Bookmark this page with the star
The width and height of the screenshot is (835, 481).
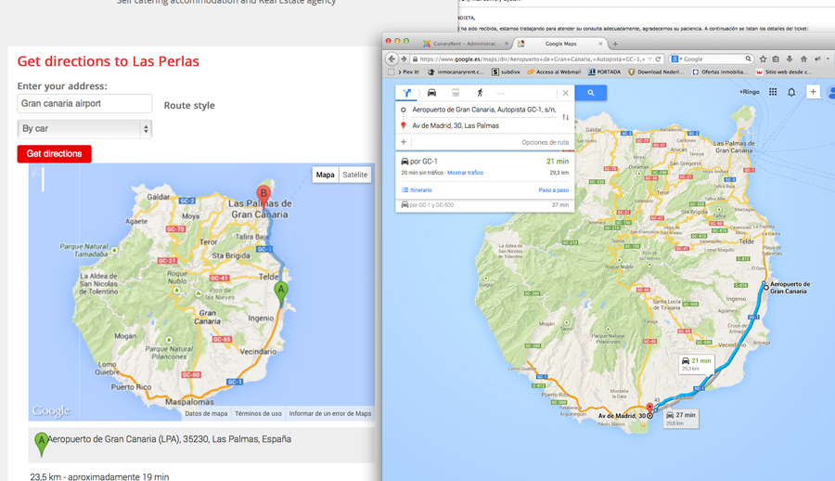pos(764,58)
